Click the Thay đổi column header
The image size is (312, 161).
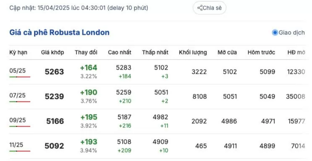pos(86,52)
